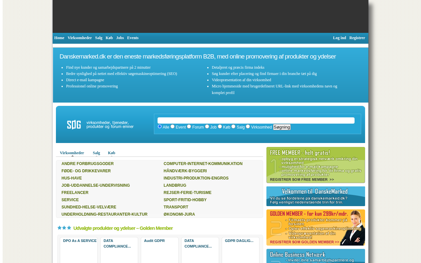Open Home in the navigation bar
The image size is (421, 263).
coord(59,38)
